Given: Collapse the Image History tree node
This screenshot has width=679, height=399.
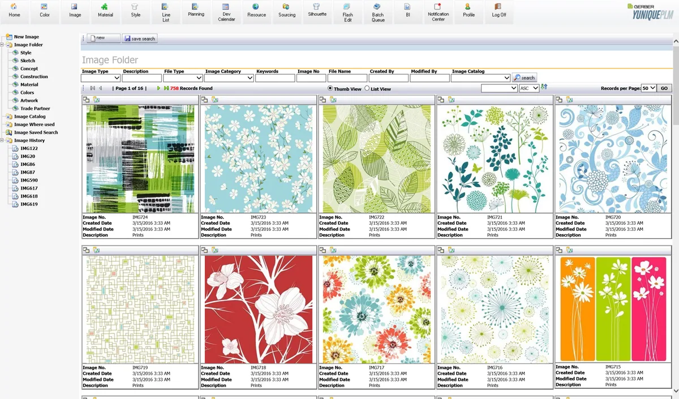Looking at the screenshot, I should [x=3, y=140].
